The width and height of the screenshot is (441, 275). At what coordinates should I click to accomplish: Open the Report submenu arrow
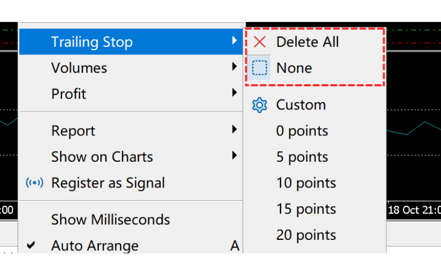[235, 130]
